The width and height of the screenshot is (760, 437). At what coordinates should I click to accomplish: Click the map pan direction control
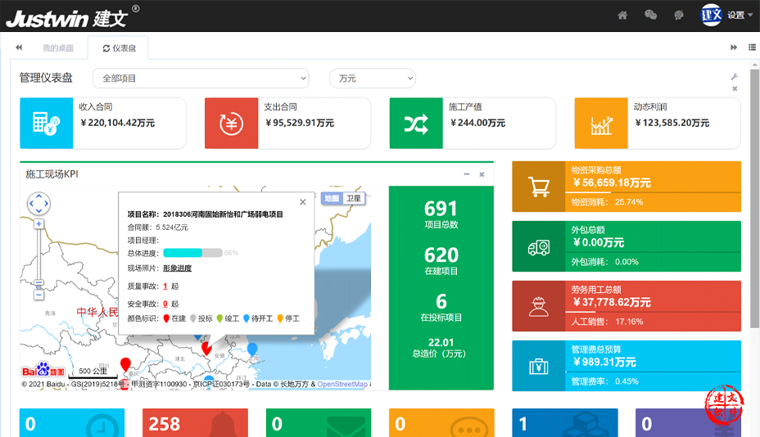38,203
